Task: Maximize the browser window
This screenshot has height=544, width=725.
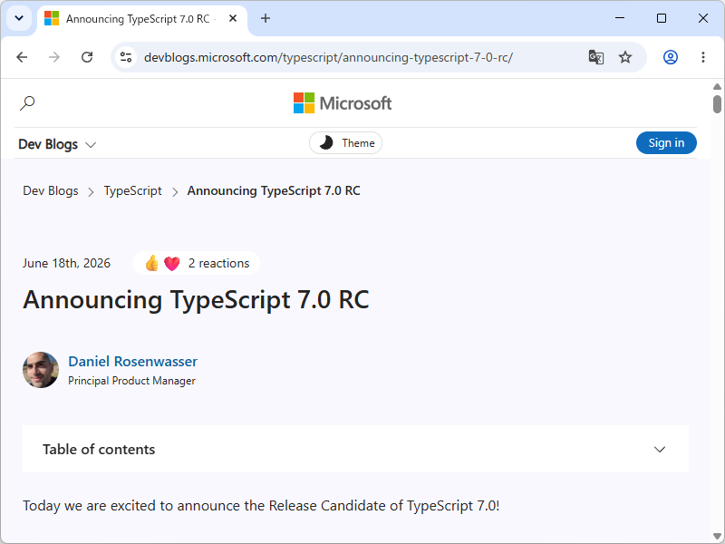Action: pos(662,18)
